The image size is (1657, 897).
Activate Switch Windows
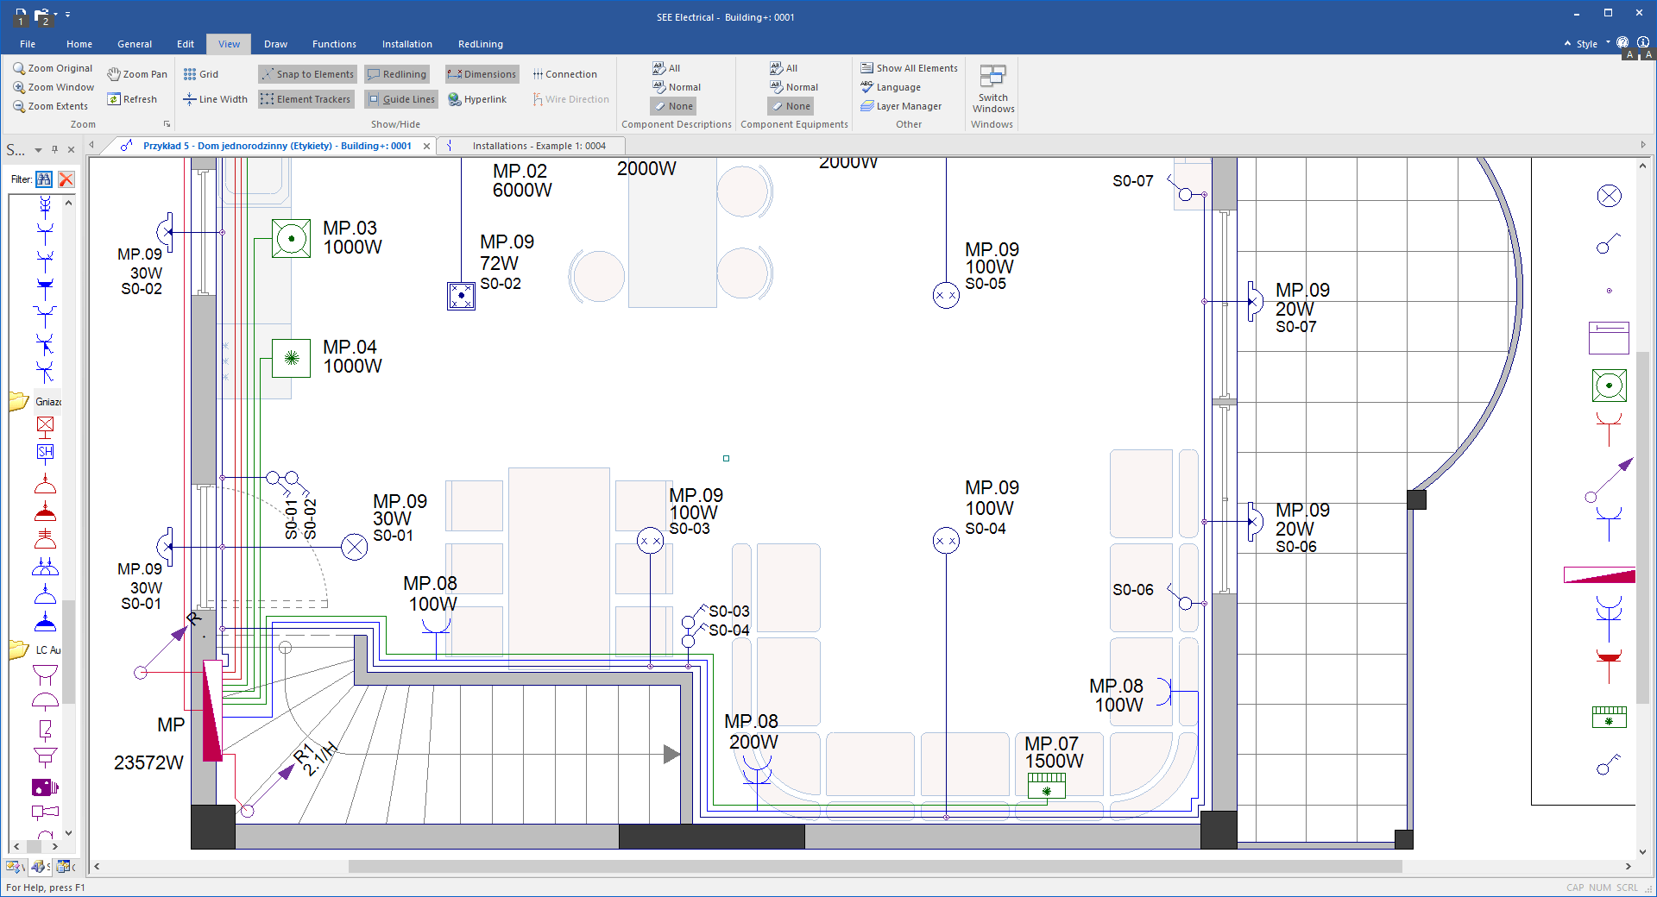992,91
